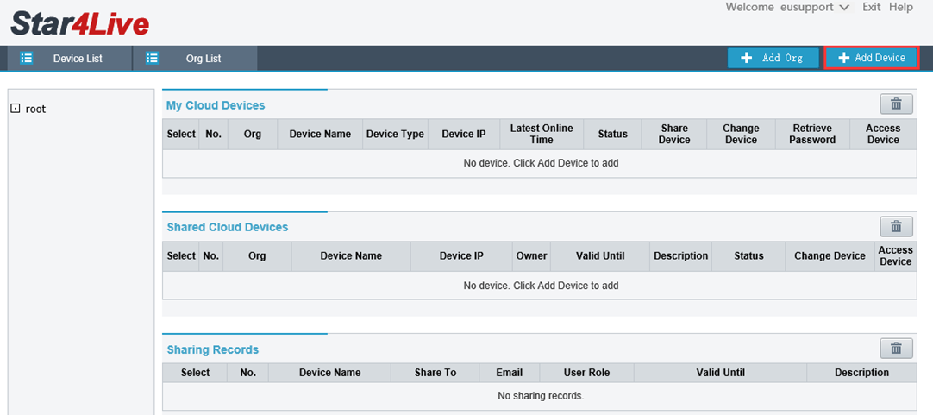Click Select column header in My Cloud Devices
Image resolution: width=933 pixels, height=415 pixels.
[x=181, y=135]
